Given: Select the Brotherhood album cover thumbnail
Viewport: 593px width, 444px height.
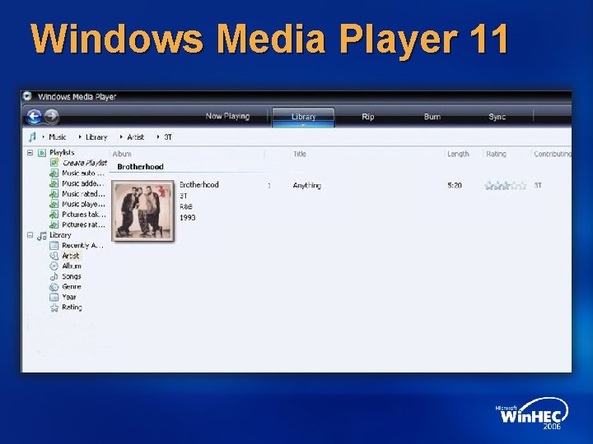Looking at the screenshot, I should [x=143, y=210].
